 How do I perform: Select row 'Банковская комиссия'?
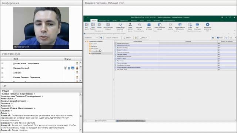[x=175, y=45]
